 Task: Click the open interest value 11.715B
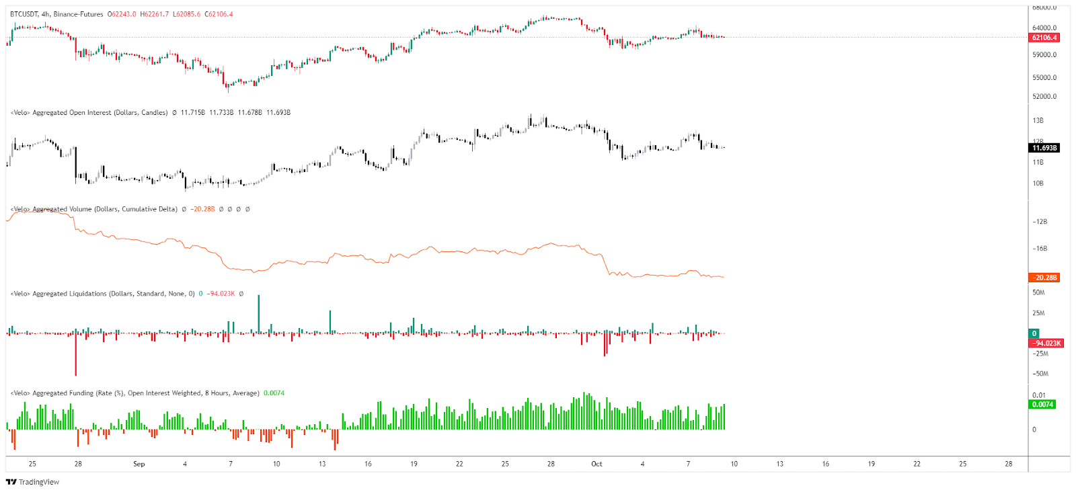point(192,113)
